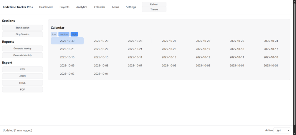This screenshot has height=135, width=296.
Task: Open the Analytics tab
Action: (82, 7)
